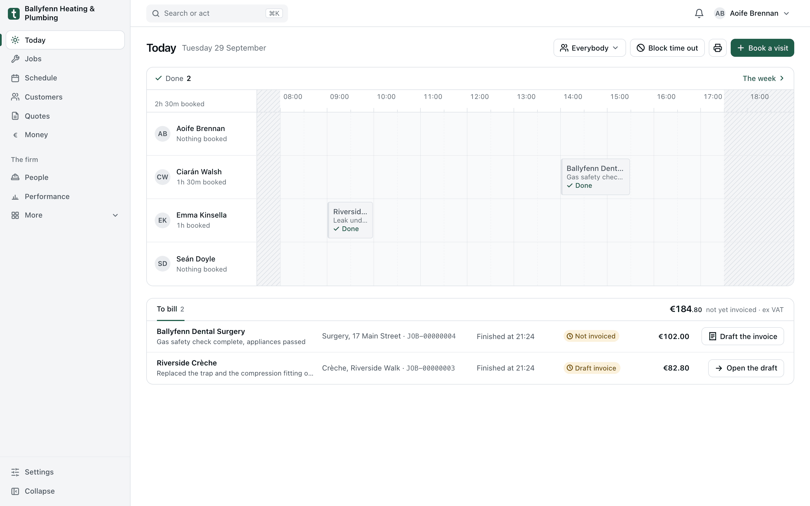
Task: Collapse the sidebar
Action: coord(65,491)
